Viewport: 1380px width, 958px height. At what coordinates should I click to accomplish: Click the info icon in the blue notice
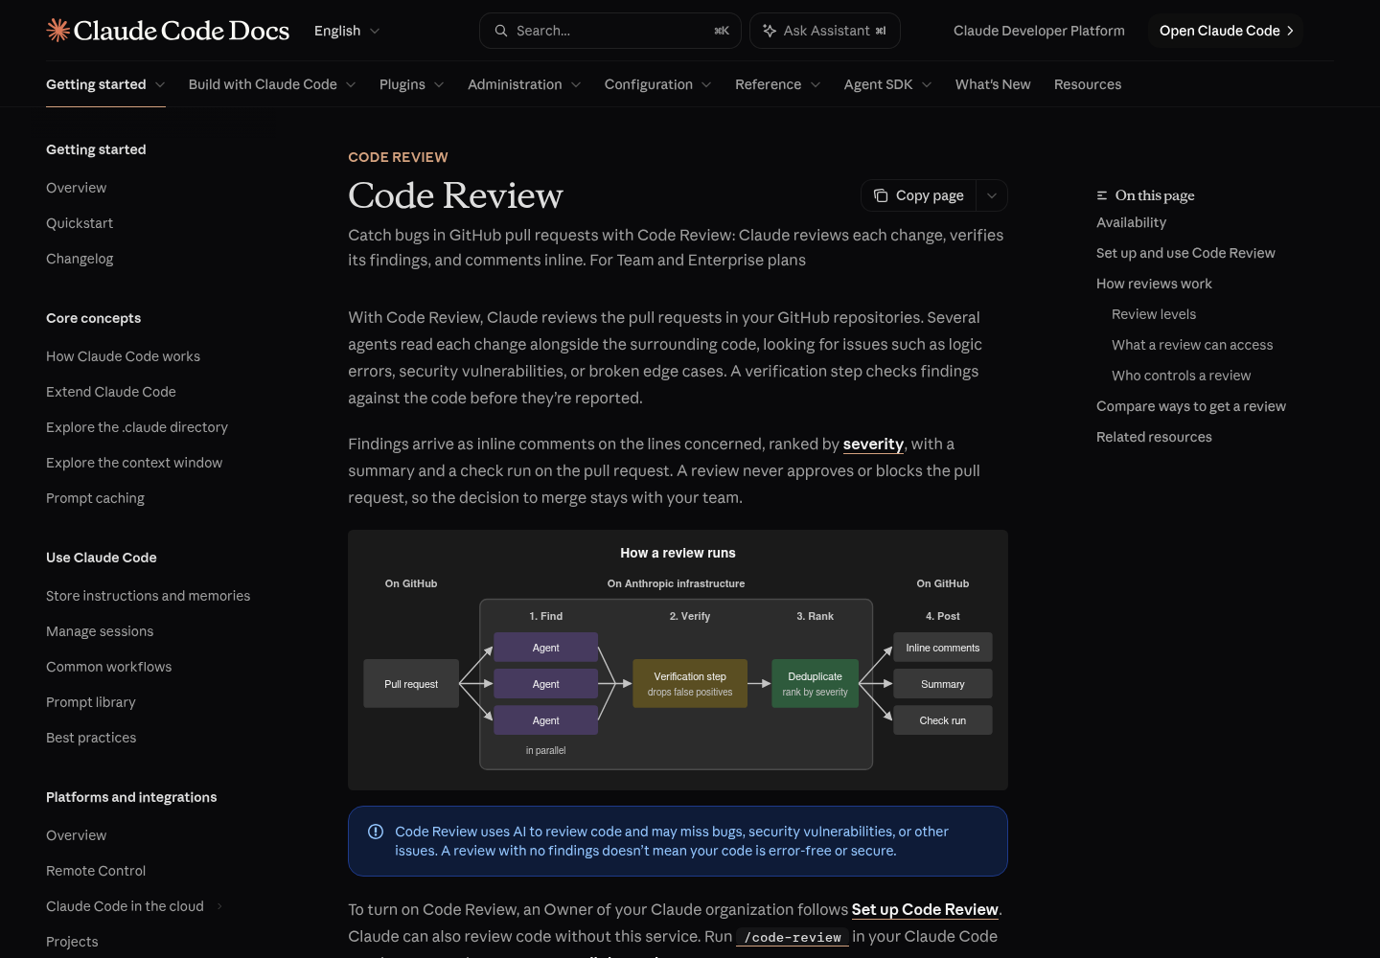[376, 832]
